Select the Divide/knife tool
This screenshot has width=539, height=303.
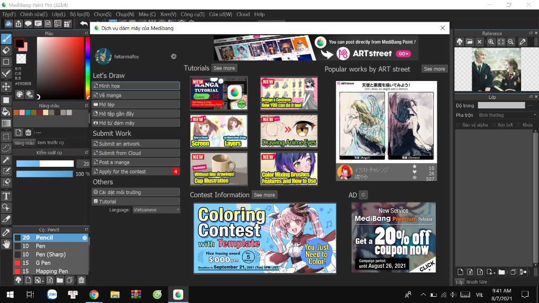click(6, 219)
